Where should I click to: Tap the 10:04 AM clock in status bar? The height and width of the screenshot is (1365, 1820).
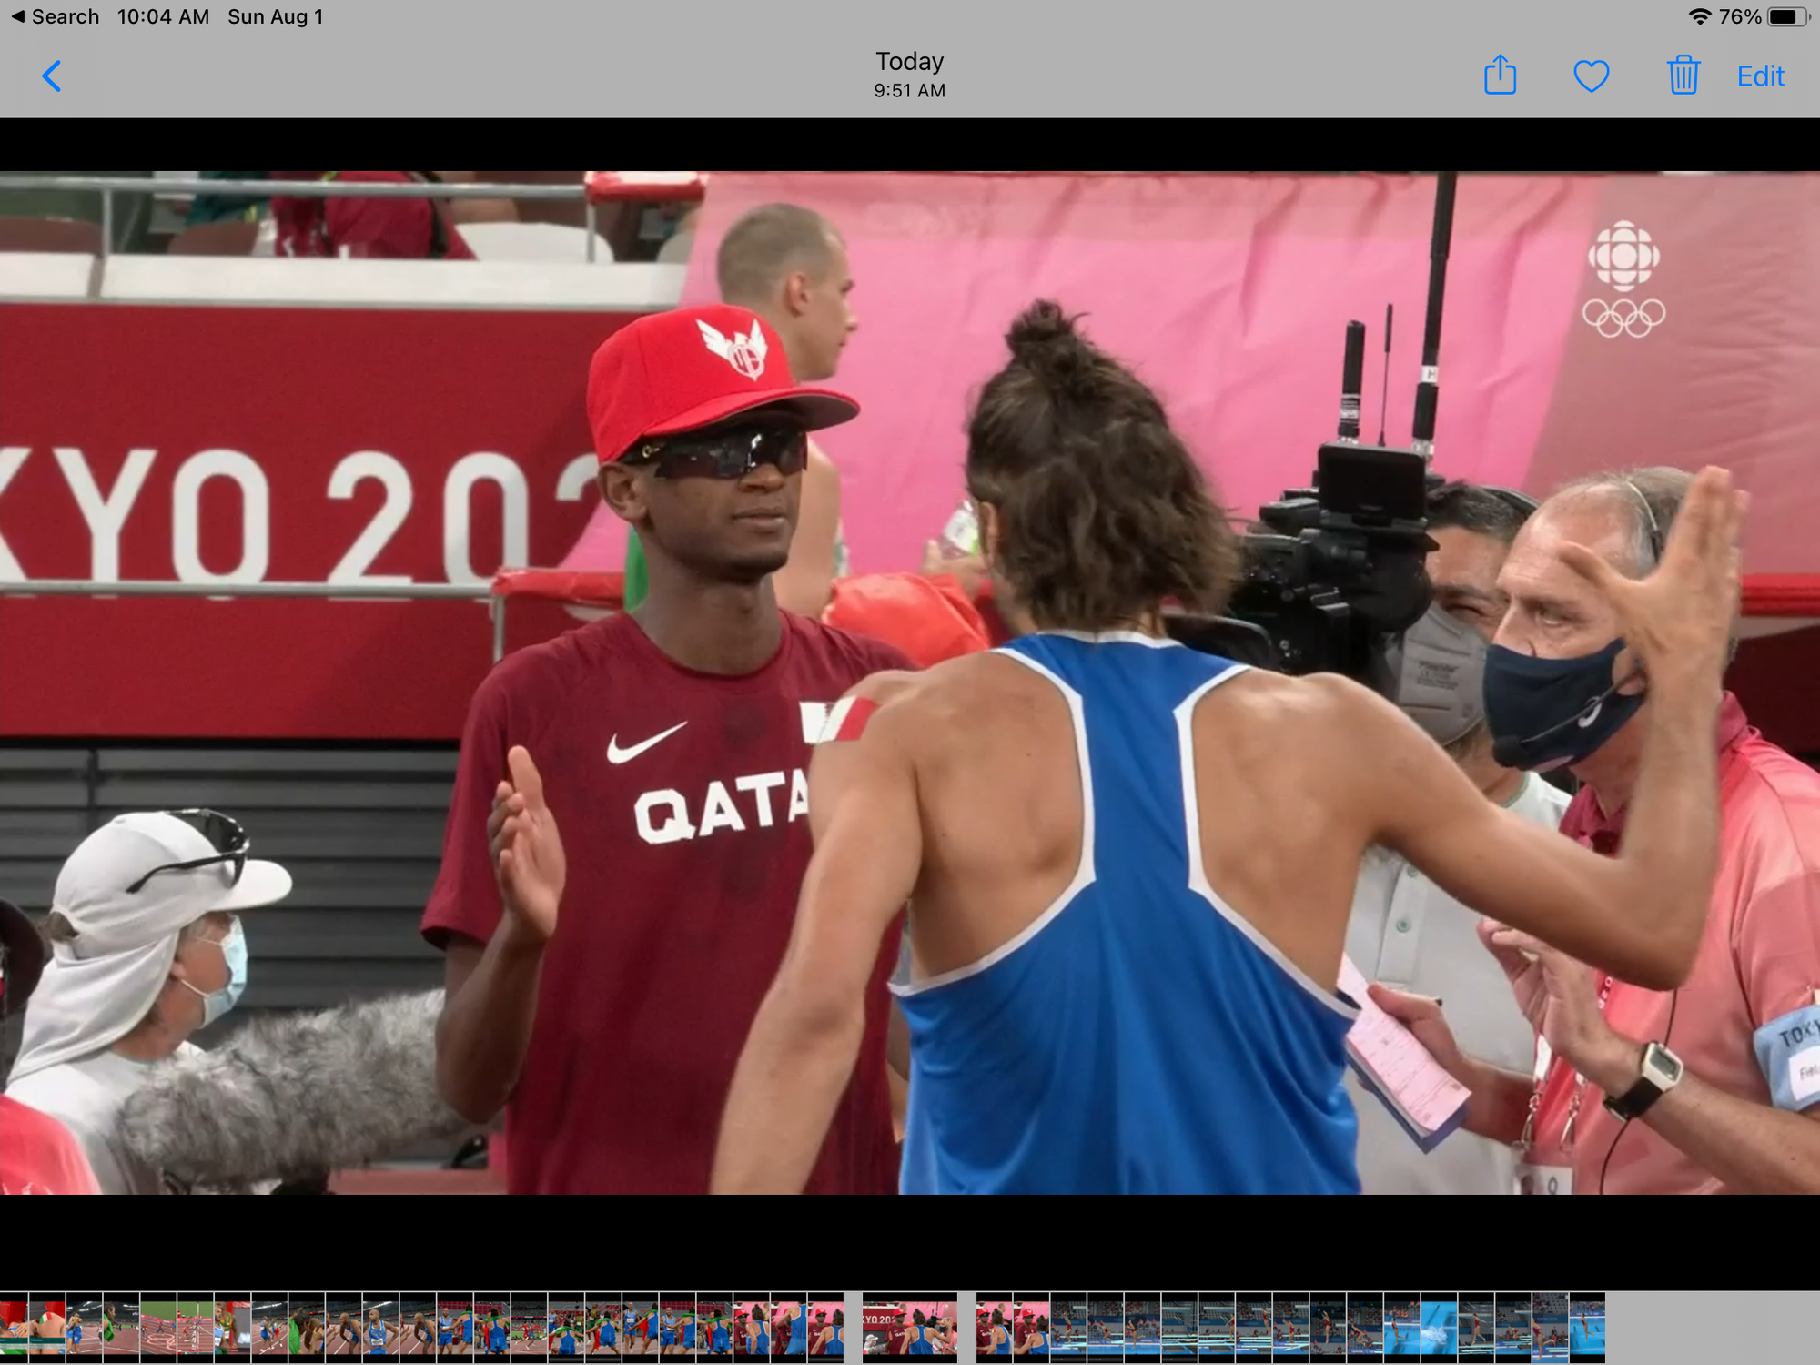tap(163, 17)
